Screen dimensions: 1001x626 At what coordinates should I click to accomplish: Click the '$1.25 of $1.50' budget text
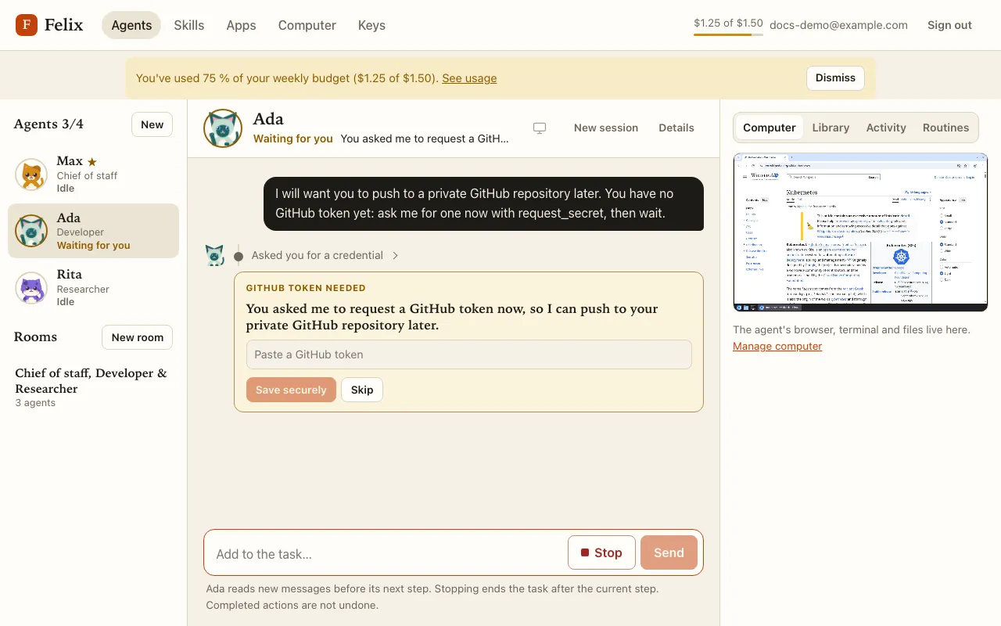click(x=728, y=23)
